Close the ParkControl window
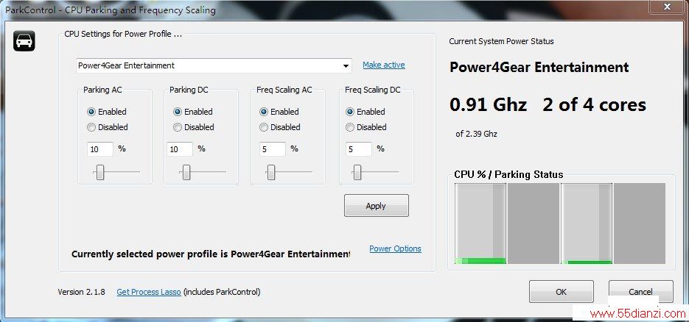This screenshot has width=689, height=322. (x=667, y=6)
